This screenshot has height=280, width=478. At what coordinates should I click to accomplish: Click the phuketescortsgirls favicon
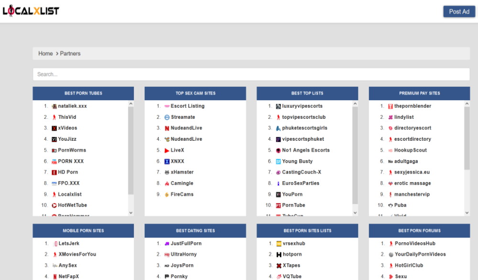[x=278, y=128]
